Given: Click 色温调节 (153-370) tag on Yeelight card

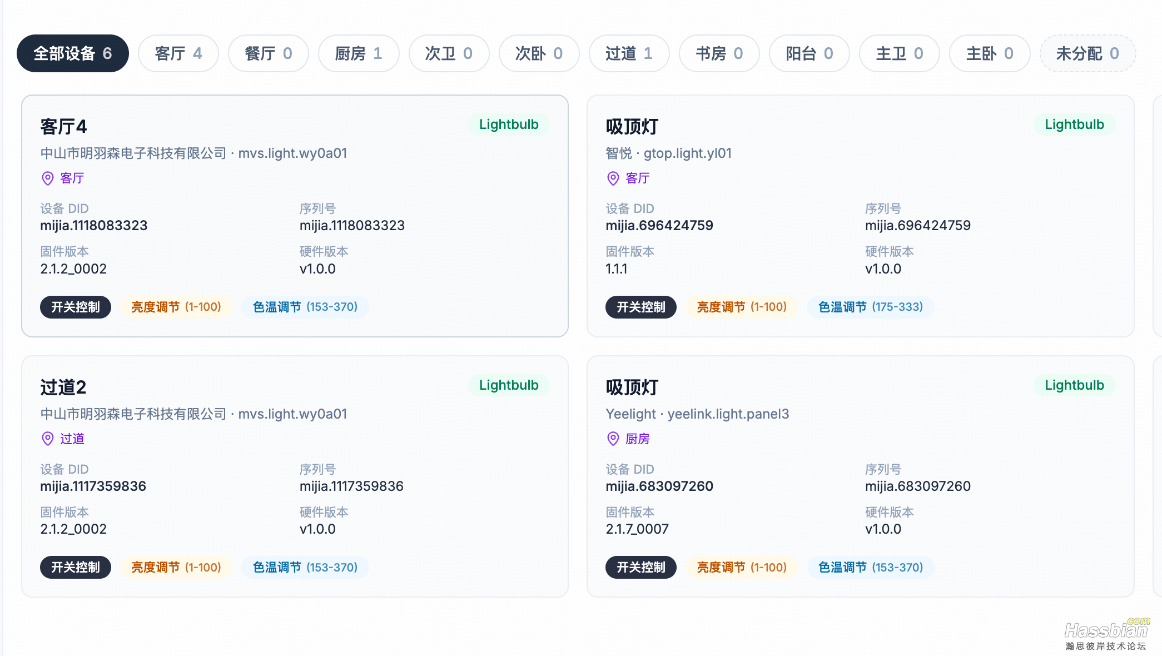Looking at the screenshot, I should click(x=871, y=568).
